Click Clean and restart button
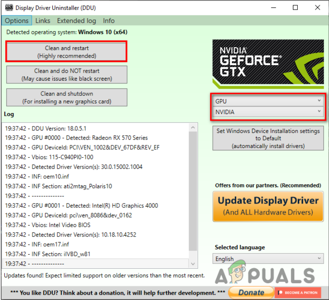329x300 pixels. tap(66, 52)
